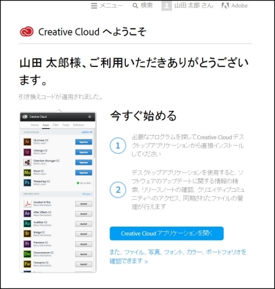Click the Premiere CC Pr icon
This screenshot has width=275, height=289.
click(x=27, y=244)
